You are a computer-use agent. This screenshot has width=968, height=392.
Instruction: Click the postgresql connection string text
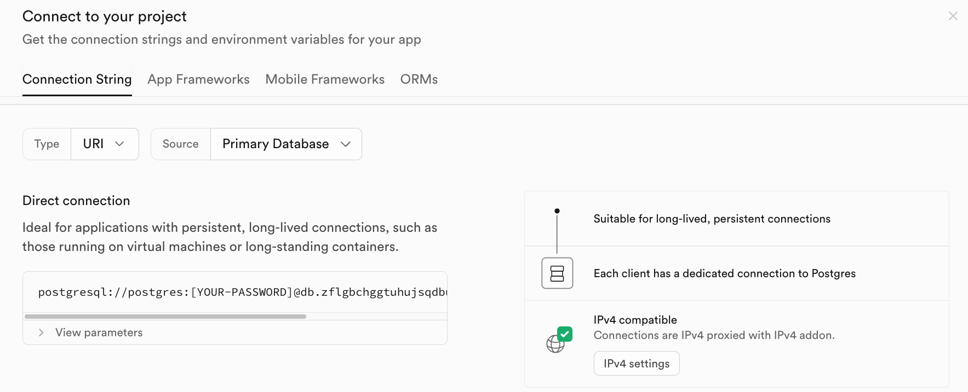click(241, 292)
